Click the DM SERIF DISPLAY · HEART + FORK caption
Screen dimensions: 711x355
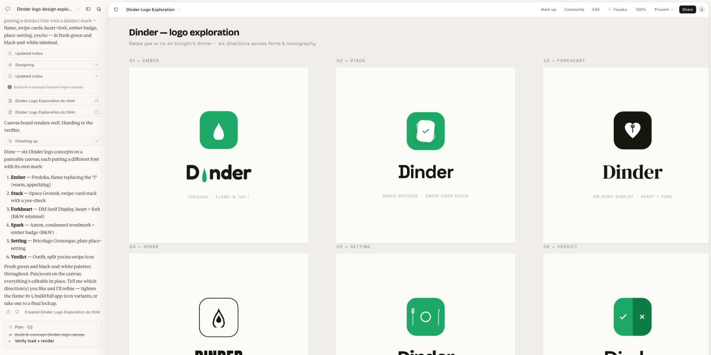pos(632,197)
